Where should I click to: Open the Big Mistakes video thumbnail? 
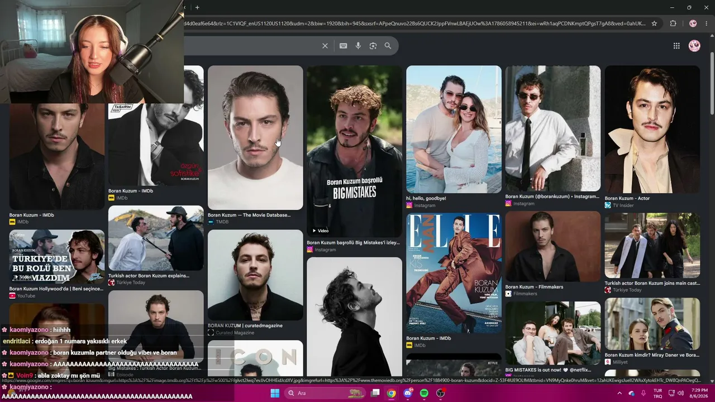point(354,152)
